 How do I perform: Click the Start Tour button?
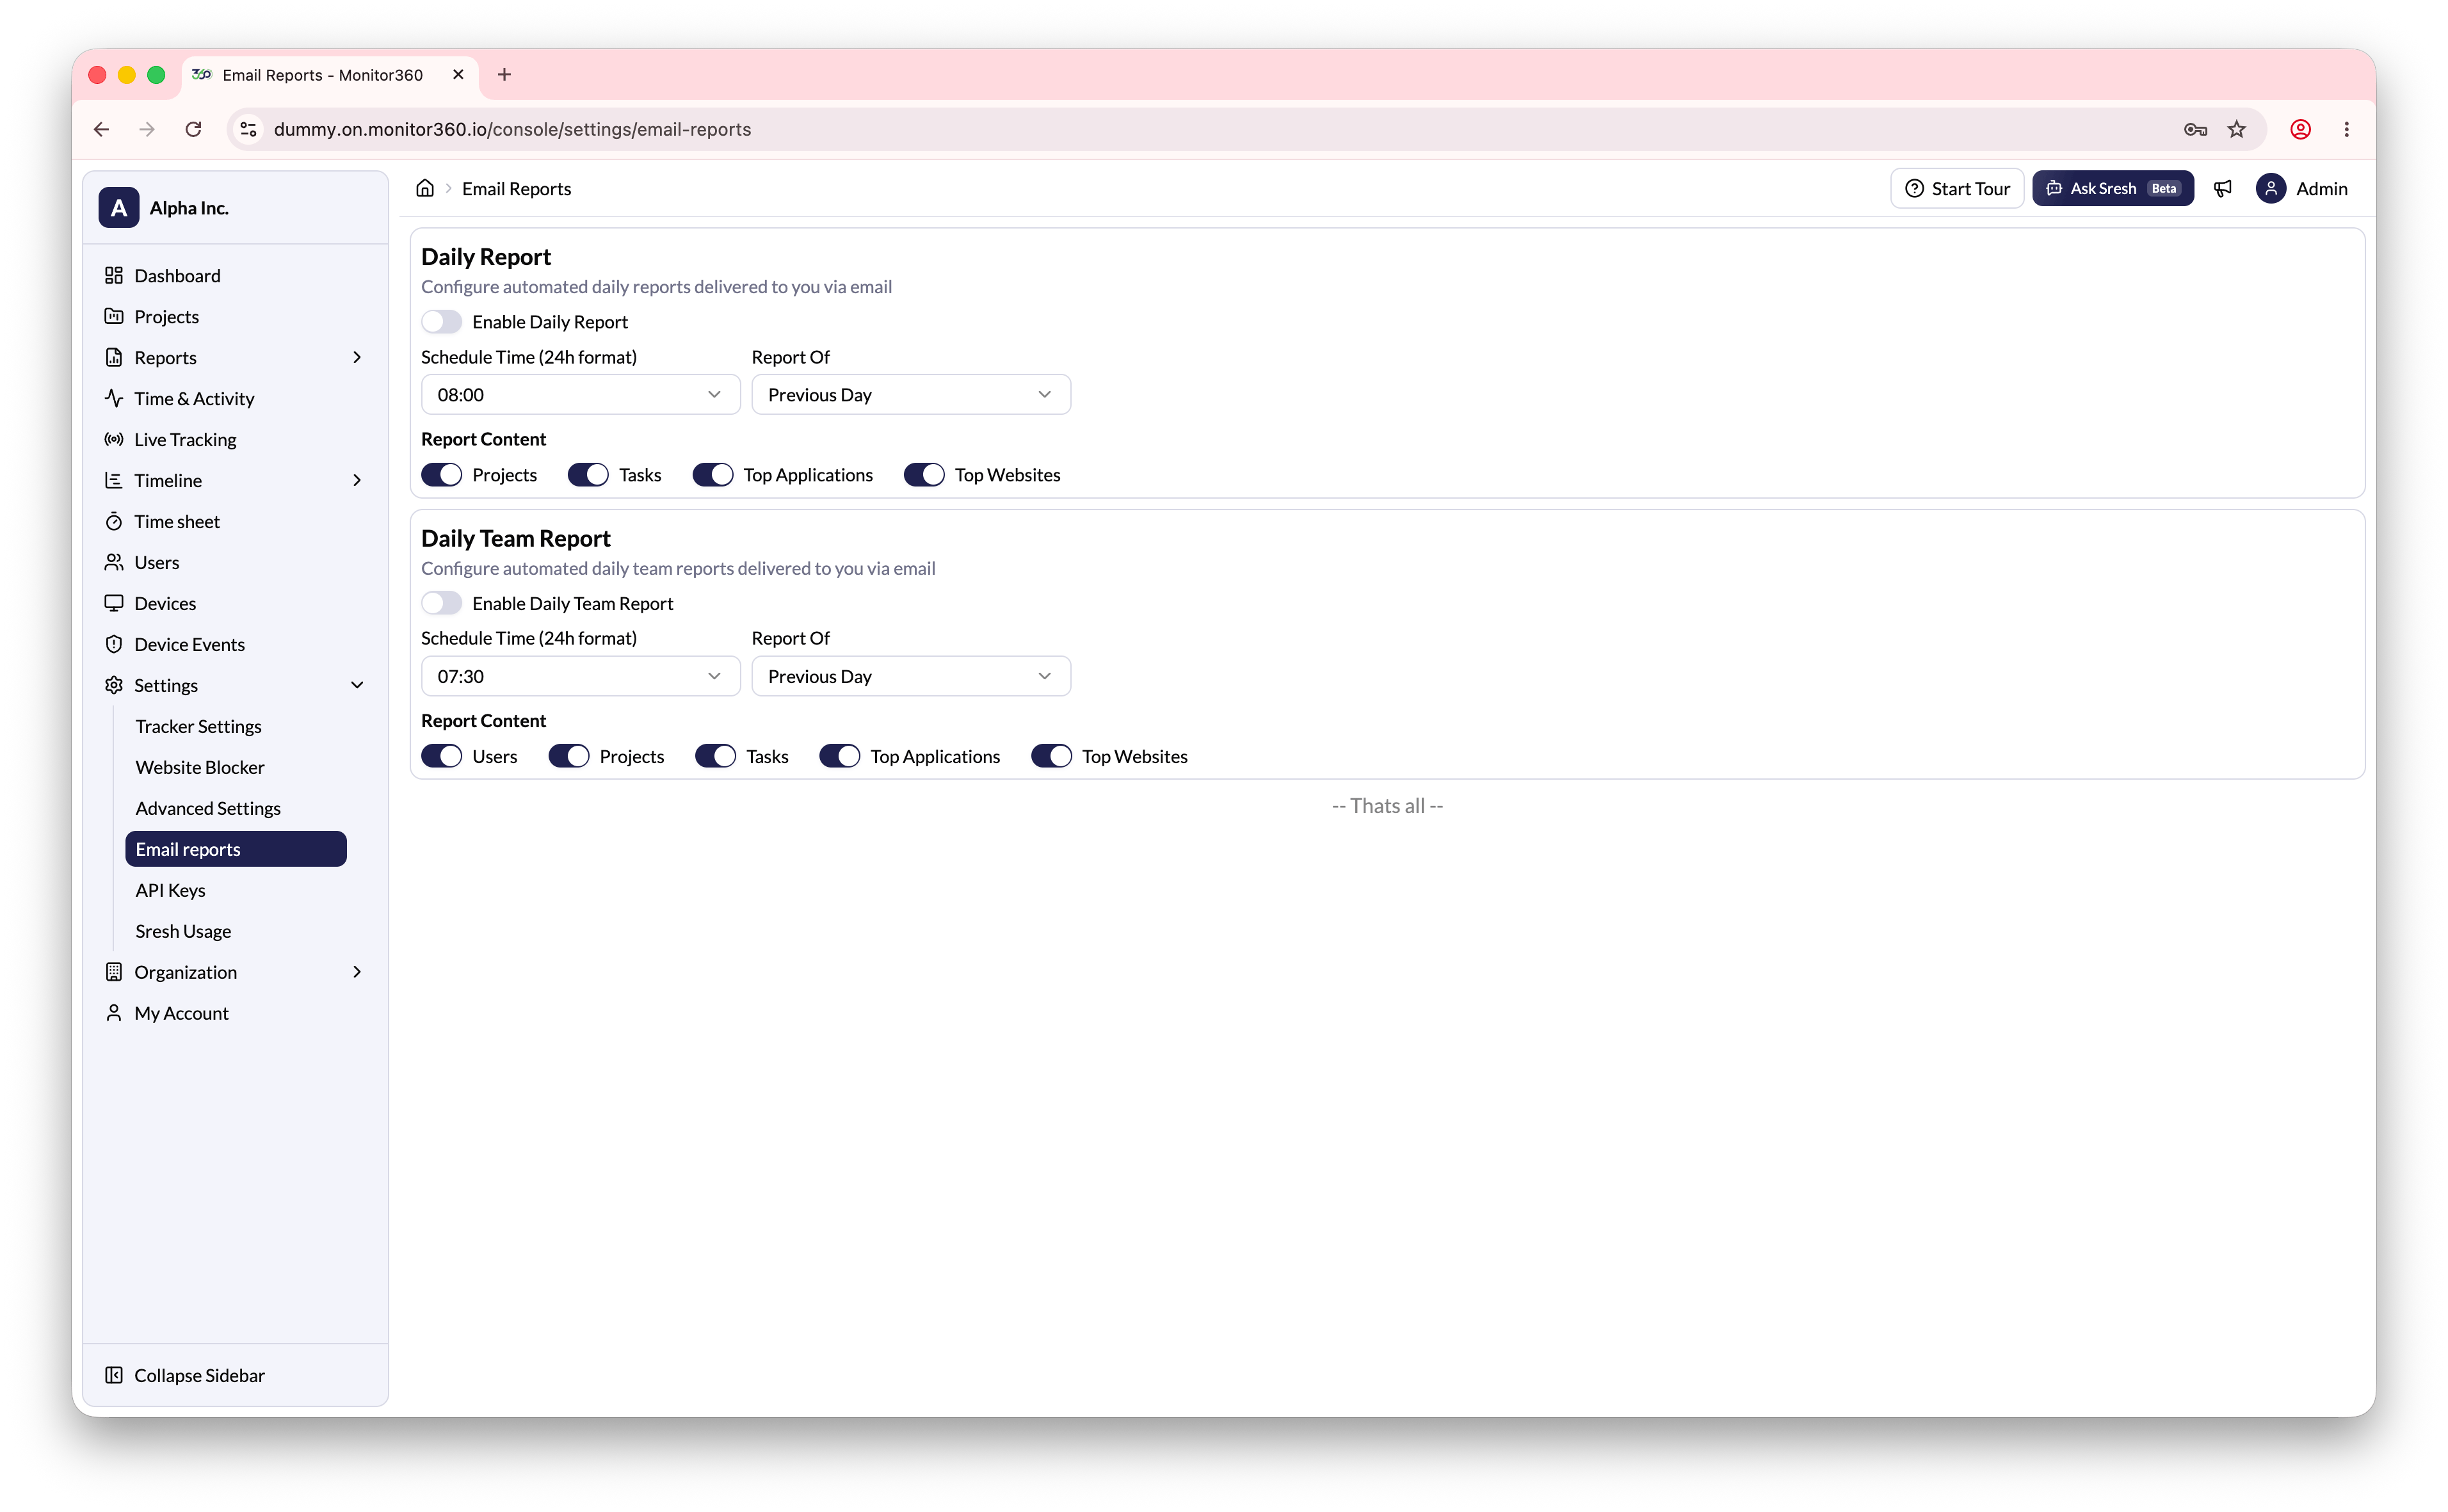pos(1957,188)
